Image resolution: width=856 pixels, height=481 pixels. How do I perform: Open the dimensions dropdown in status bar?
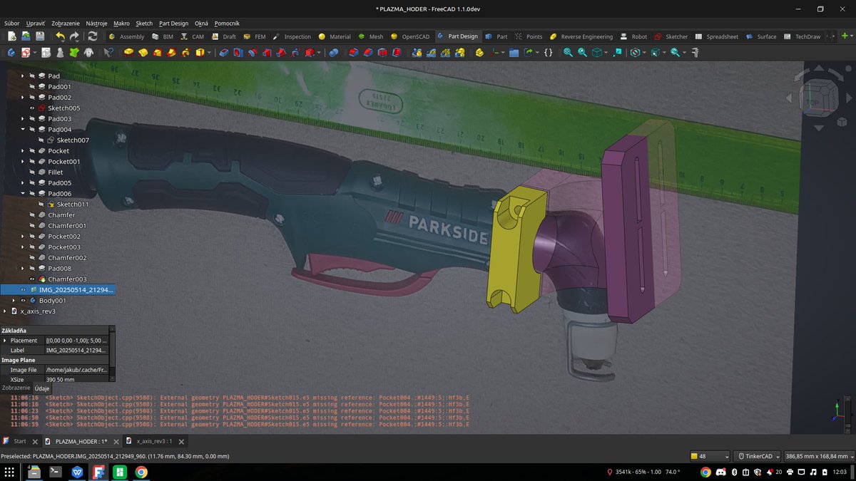tap(818, 456)
